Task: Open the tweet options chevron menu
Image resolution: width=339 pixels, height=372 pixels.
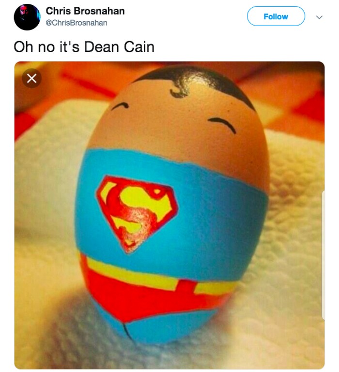Action: (319, 17)
